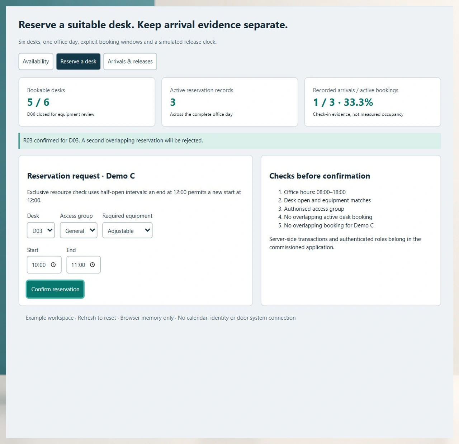Image resolution: width=459 pixels, height=444 pixels.
Task: Click 'No overlapping active desk booking' item
Action: pos(328,217)
